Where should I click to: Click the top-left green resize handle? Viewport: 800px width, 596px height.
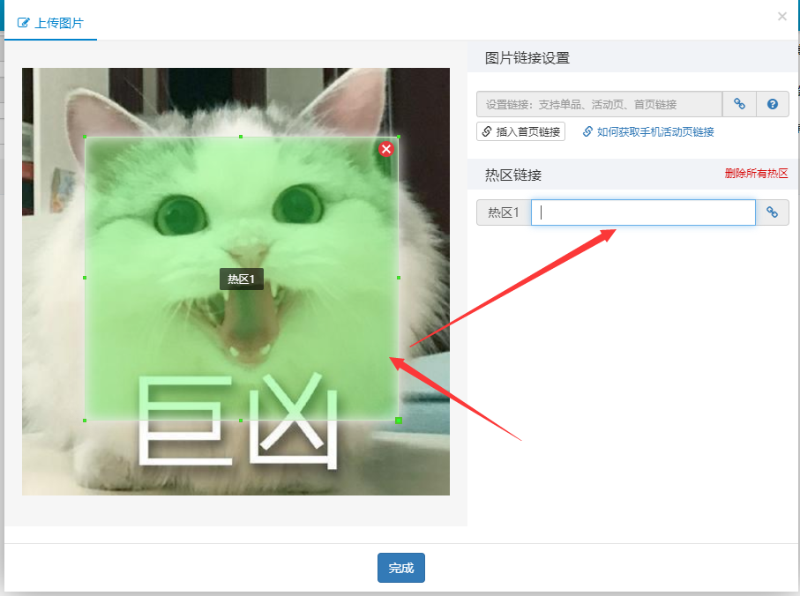click(x=86, y=137)
